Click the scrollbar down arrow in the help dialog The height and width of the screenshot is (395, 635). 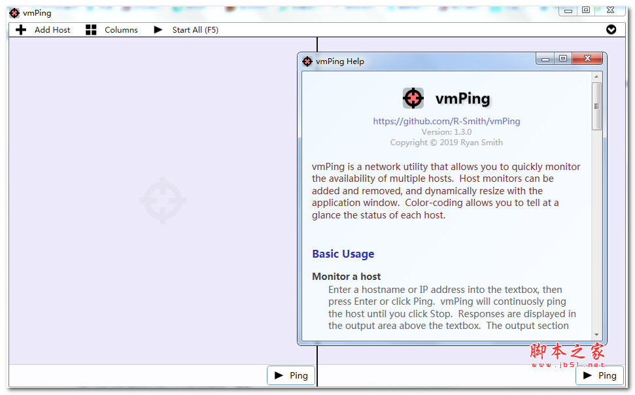pos(596,334)
